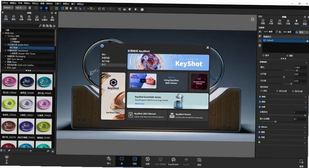Expand the Bloom section arrow
Image resolution: width=309 pixels, height=168 pixels.
(x=305, y=128)
